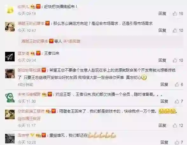Expand the 共7条回复 replies link
Image resolution: width=187 pixels, height=145 pixels.
(x=72, y=41)
